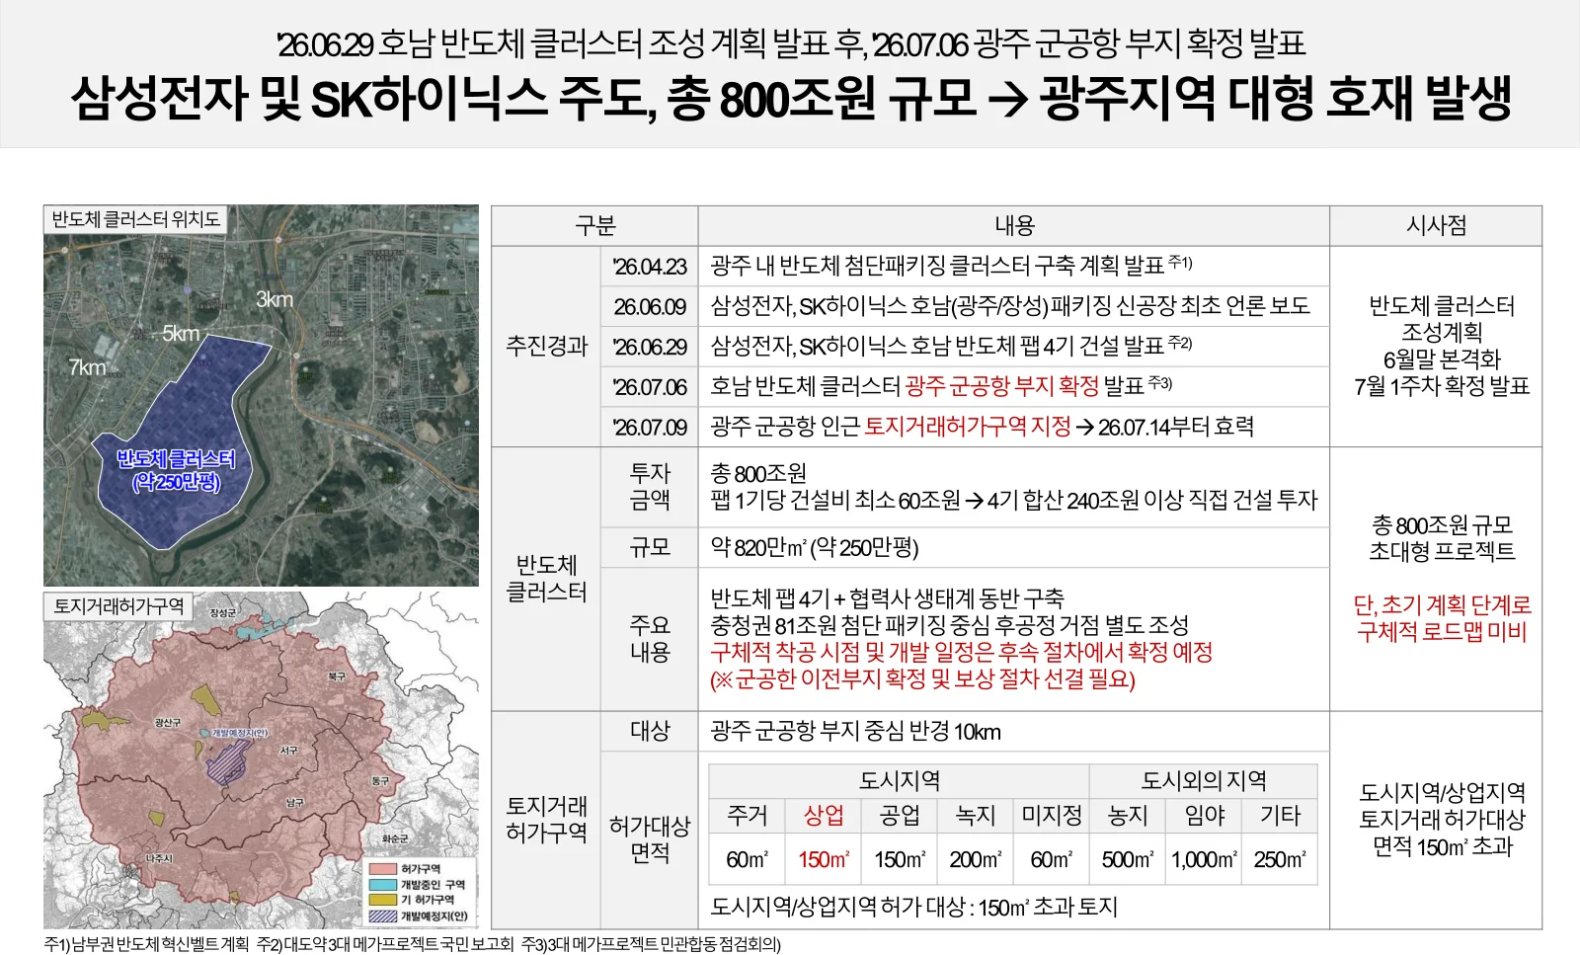Viewport: 1580px width, 955px height.
Task: Click the 주거 column heading
Action: pos(747,816)
